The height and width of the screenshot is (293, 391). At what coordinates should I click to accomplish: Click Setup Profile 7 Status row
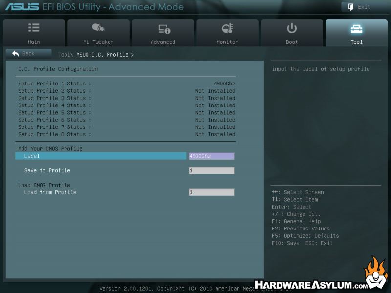click(x=127, y=127)
